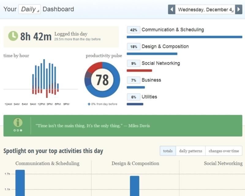Select the first dot in quote carousel
The image size is (245, 196).
[14, 130]
